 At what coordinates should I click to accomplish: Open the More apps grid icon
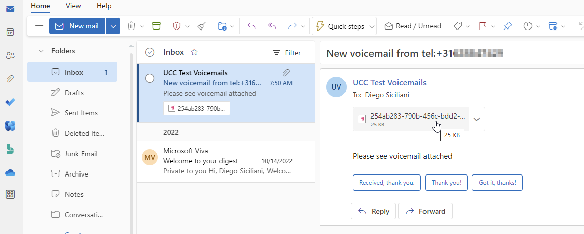(x=10, y=194)
